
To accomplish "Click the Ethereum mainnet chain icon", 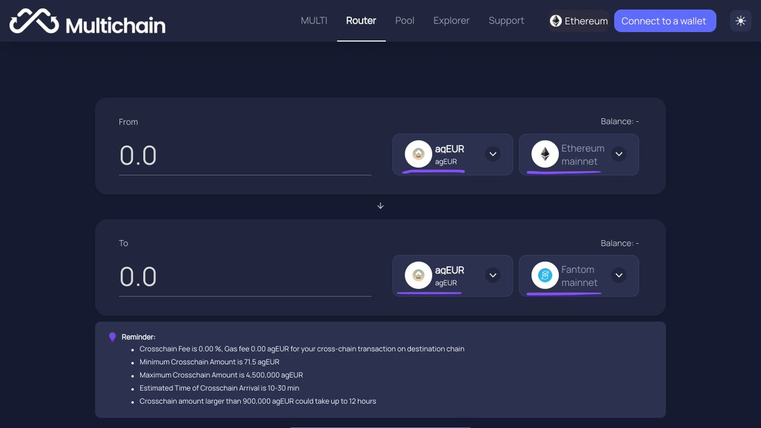I will point(544,154).
